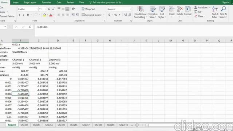Click Increase Indent icon

point(77,15)
